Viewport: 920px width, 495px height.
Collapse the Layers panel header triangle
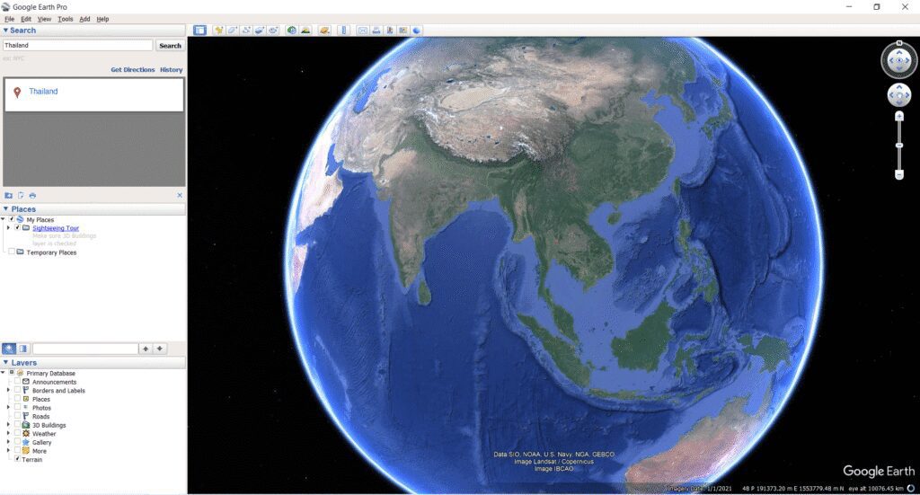(x=6, y=362)
